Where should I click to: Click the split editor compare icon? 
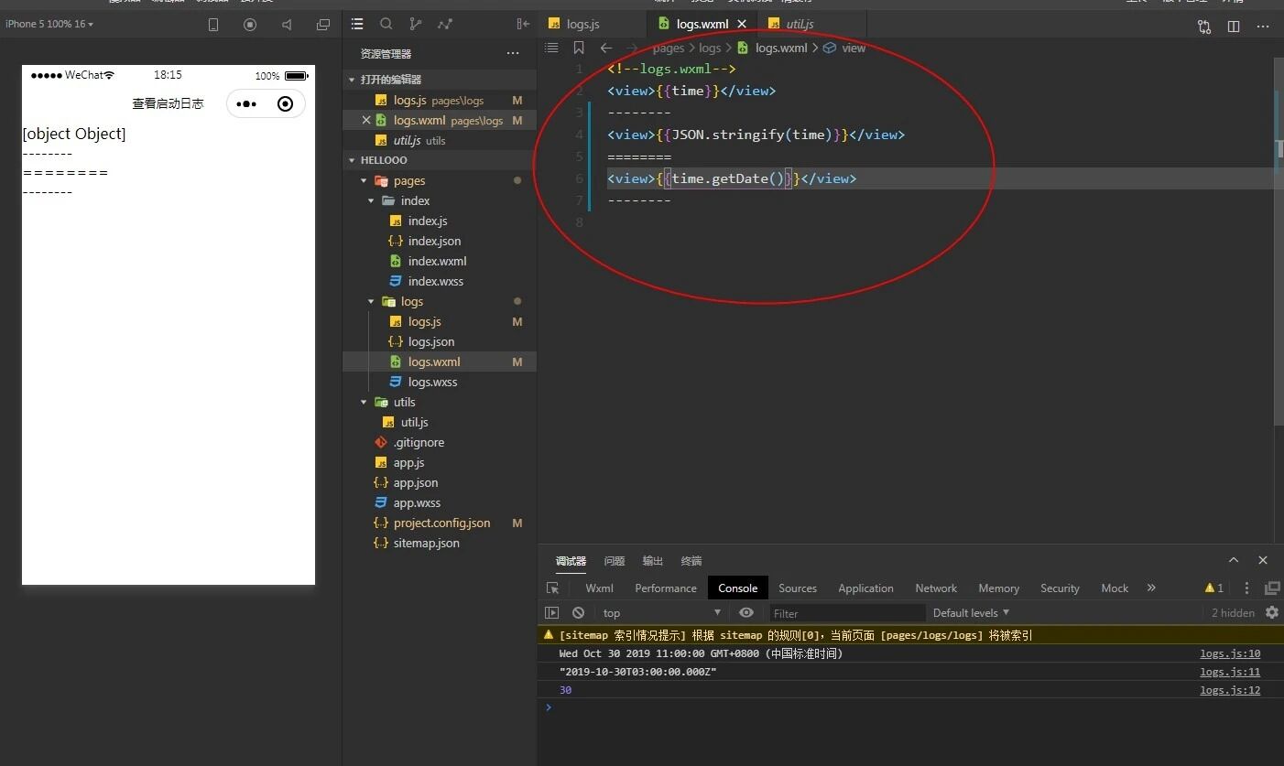pos(1204,27)
